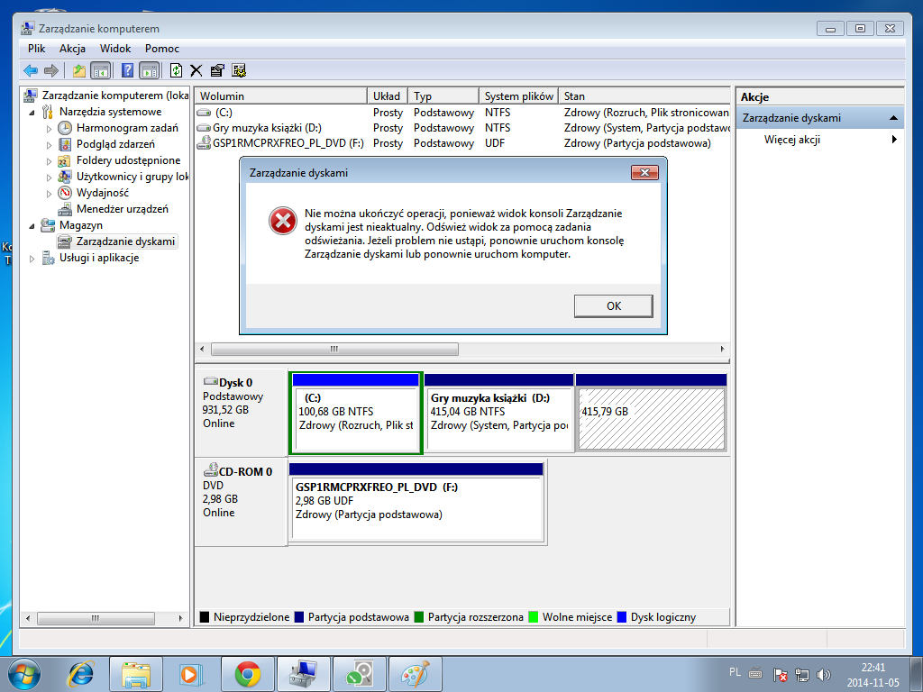This screenshot has height=692, width=923.
Task: Open Windows Media Player from taskbar
Action: [x=191, y=674]
